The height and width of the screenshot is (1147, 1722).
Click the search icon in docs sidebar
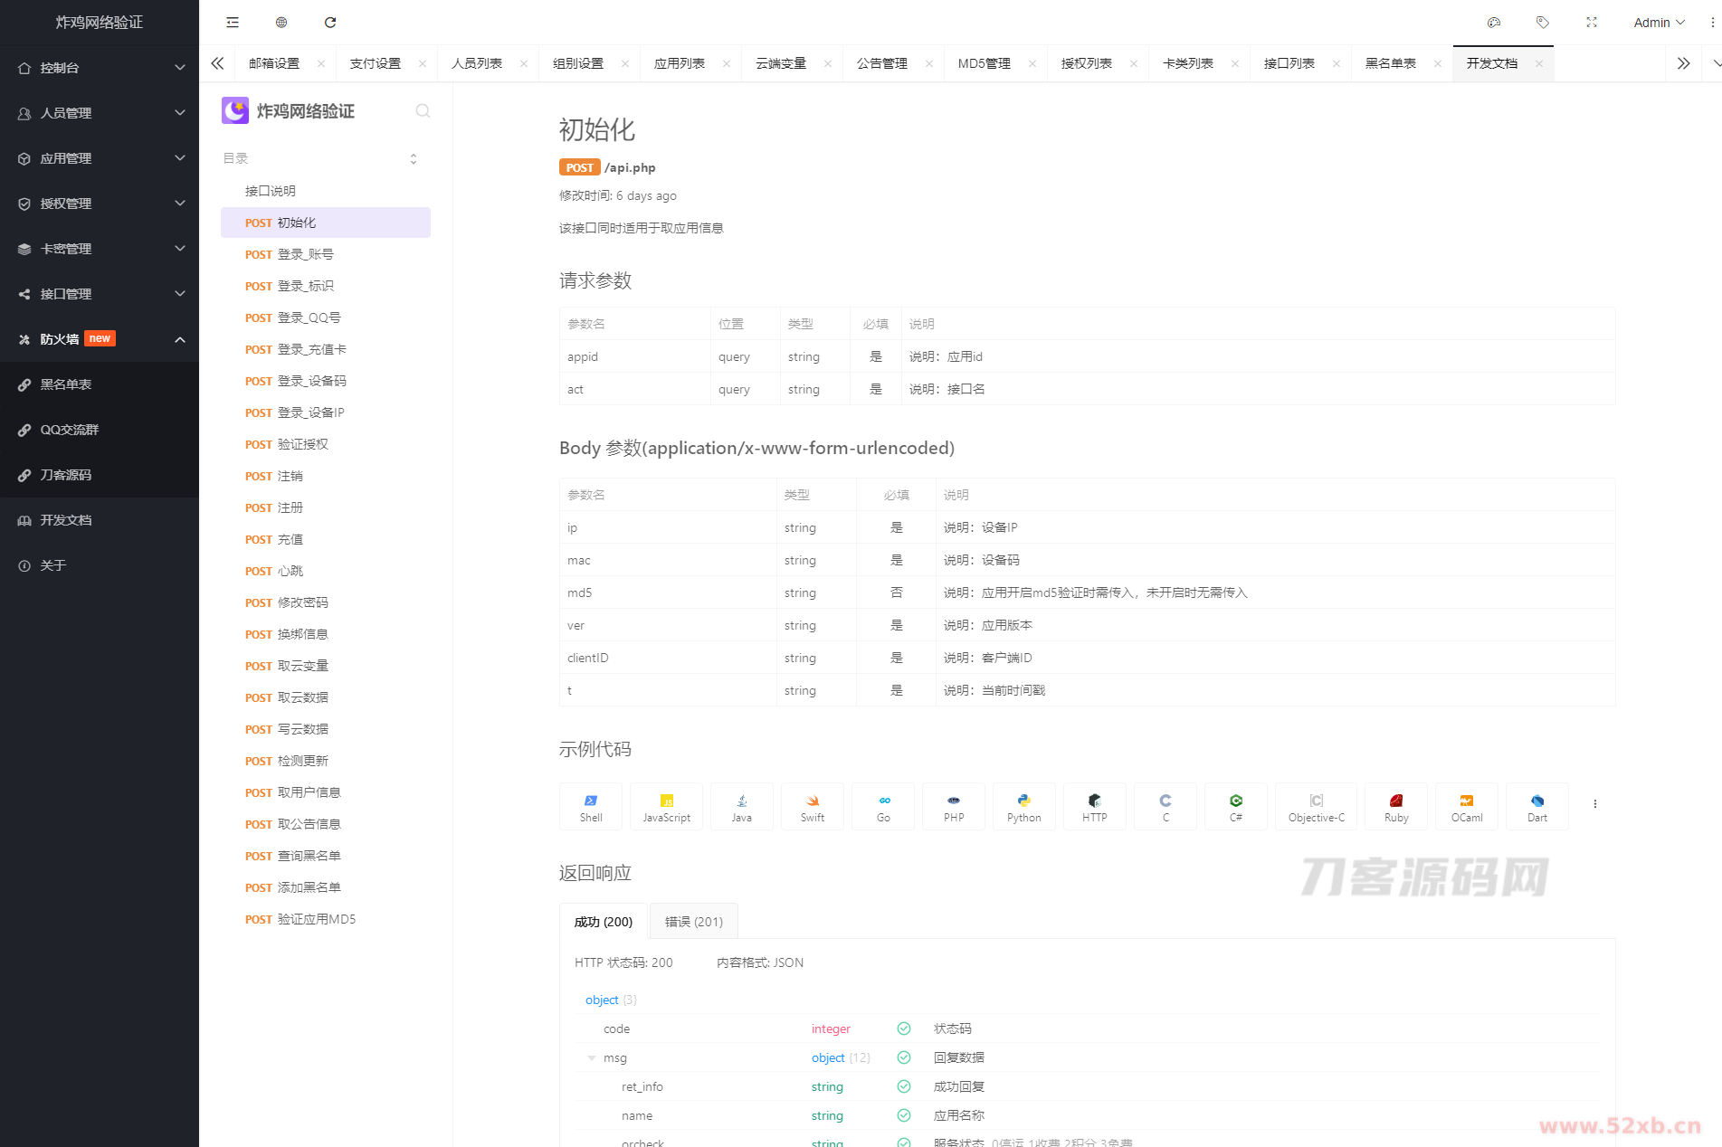click(423, 111)
